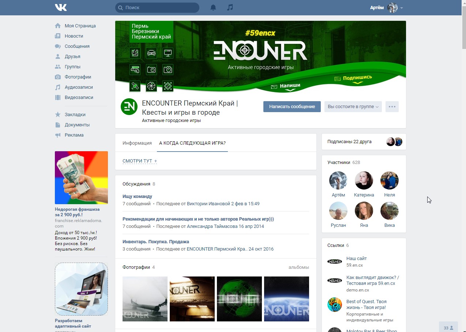Click the Видеозаписи film icon in sidebar
The width and height of the screenshot is (466, 332).
pyautogui.click(x=58, y=98)
